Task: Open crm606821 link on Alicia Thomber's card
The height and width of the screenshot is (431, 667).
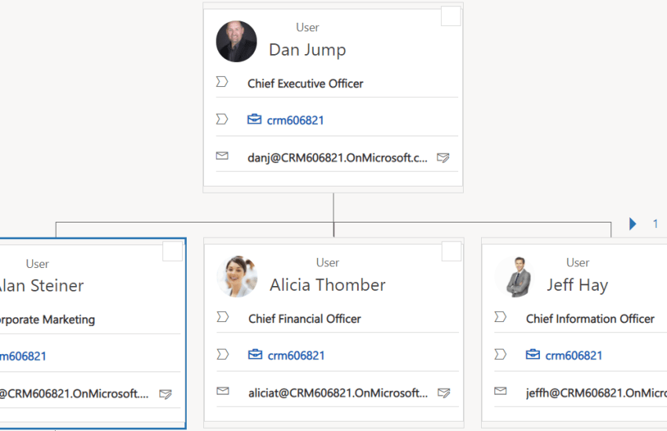Action: (296, 355)
